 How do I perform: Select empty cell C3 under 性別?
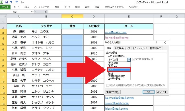(x=73, y=32)
